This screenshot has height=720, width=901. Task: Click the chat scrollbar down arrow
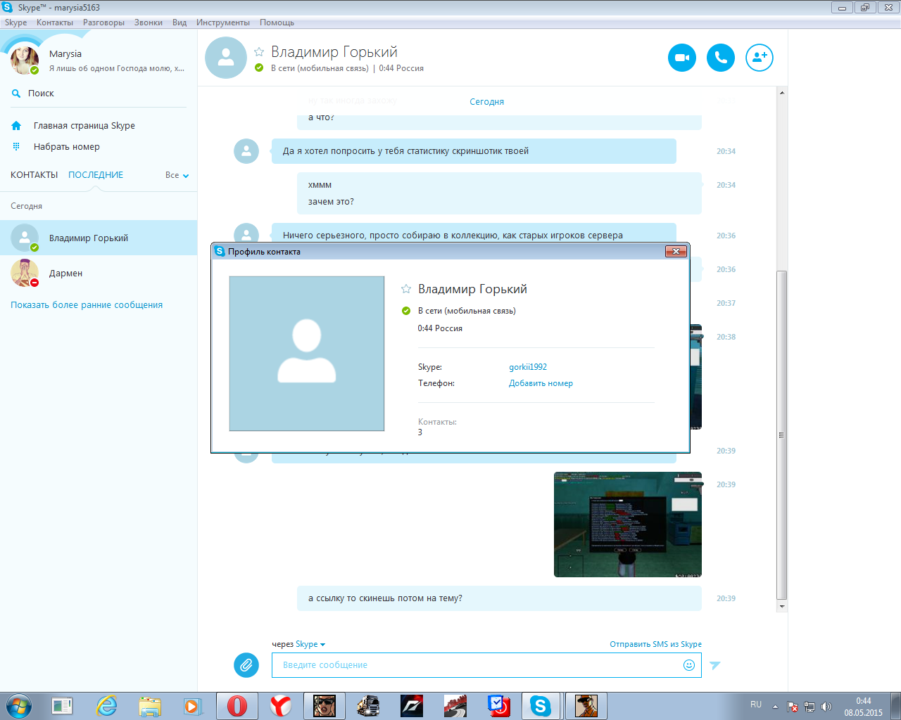pyautogui.click(x=782, y=606)
